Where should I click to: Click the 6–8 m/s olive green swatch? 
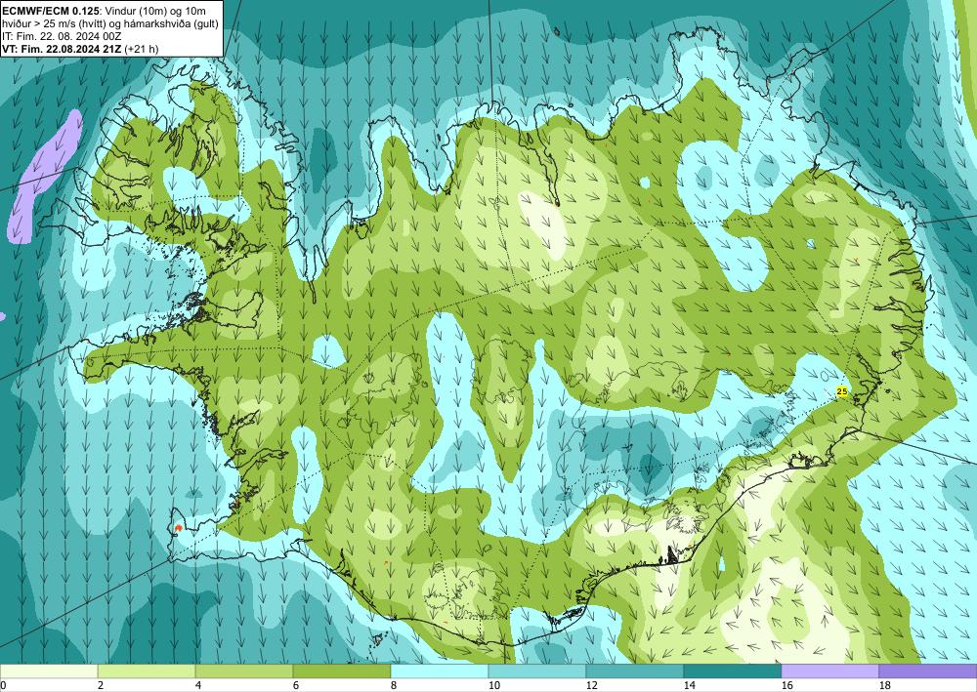[x=342, y=672]
